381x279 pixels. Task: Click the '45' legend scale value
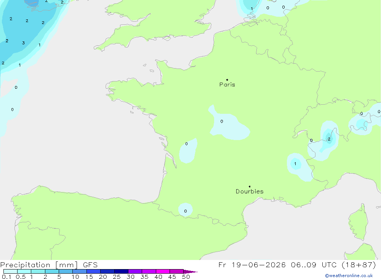point(172,277)
